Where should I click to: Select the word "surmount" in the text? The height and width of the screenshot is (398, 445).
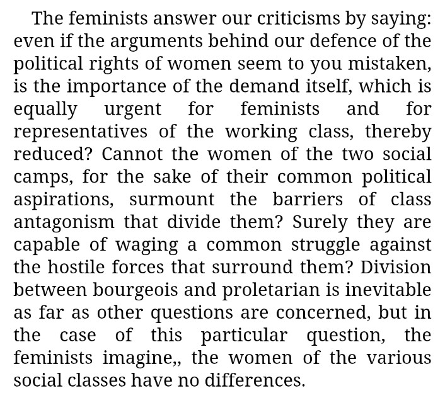click(171, 200)
